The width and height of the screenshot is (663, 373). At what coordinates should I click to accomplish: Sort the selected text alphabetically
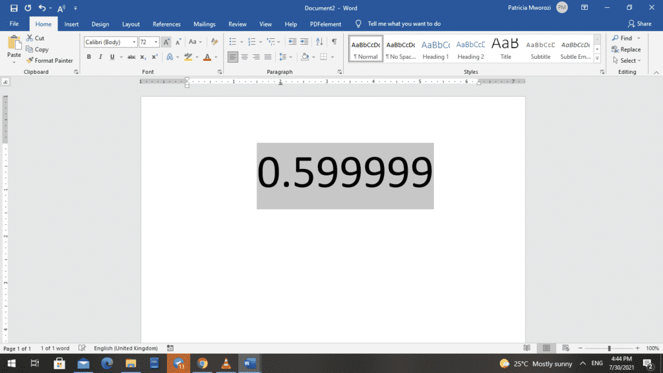click(320, 42)
